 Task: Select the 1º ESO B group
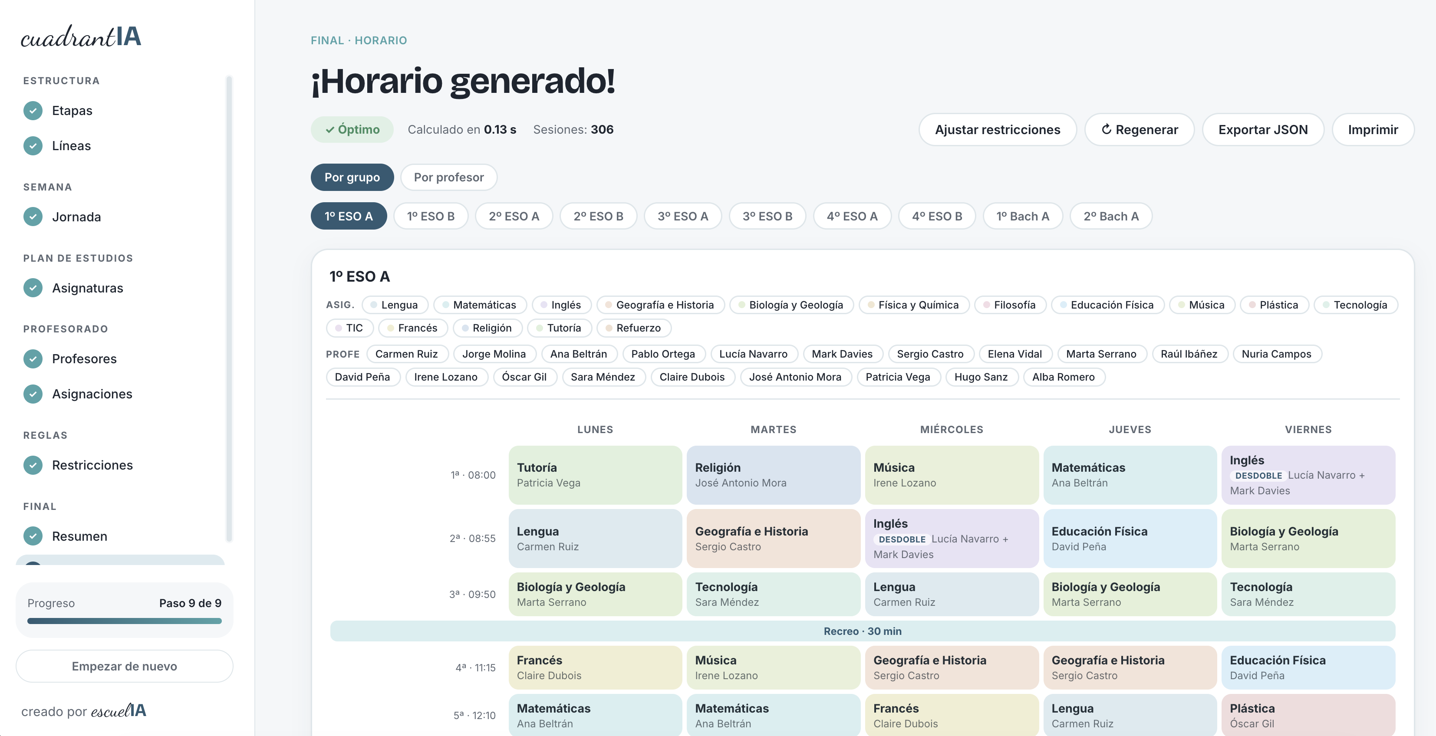(x=430, y=216)
